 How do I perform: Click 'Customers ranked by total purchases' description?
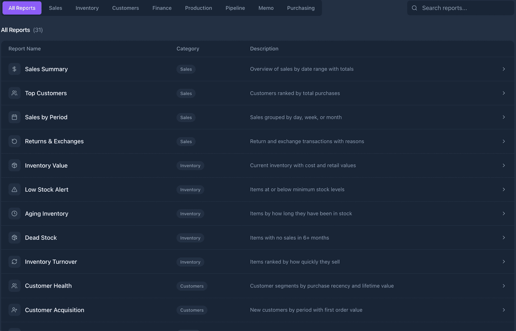pyautogui.click(x=295, y=93)
